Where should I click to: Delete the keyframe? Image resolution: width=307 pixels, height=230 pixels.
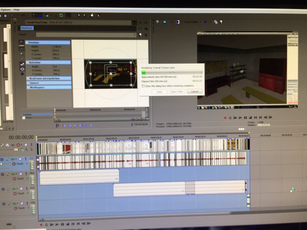(x=91, y=125)
